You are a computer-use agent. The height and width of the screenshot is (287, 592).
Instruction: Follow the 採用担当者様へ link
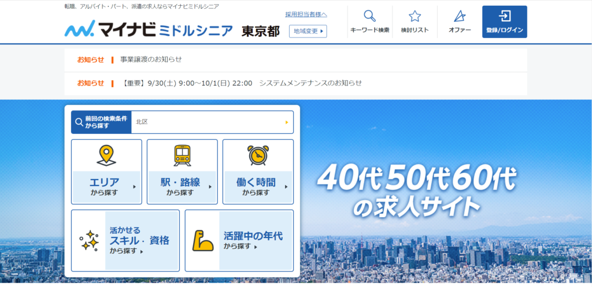point(306,14)
